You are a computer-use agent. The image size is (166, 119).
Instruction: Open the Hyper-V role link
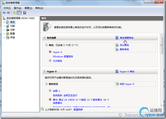[x=57, y=52]
